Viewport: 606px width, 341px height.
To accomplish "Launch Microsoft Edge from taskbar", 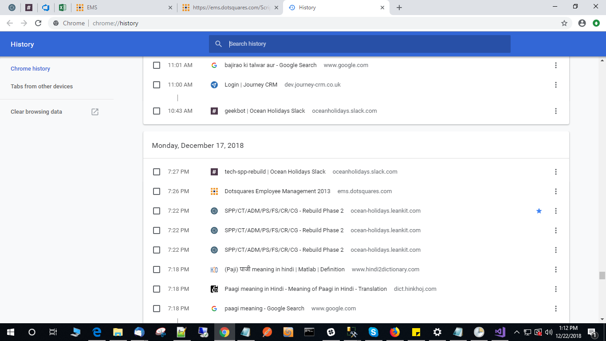I will coord(97,332).
